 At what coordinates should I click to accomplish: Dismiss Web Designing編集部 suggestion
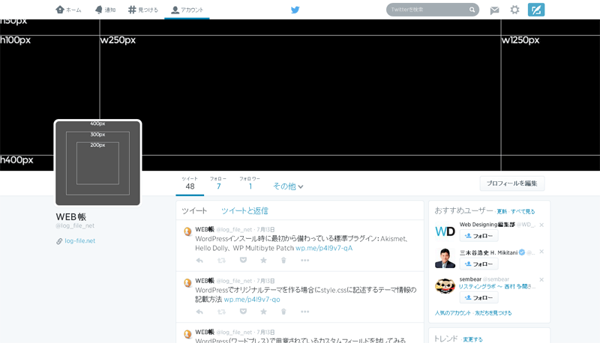coord(541,225)
